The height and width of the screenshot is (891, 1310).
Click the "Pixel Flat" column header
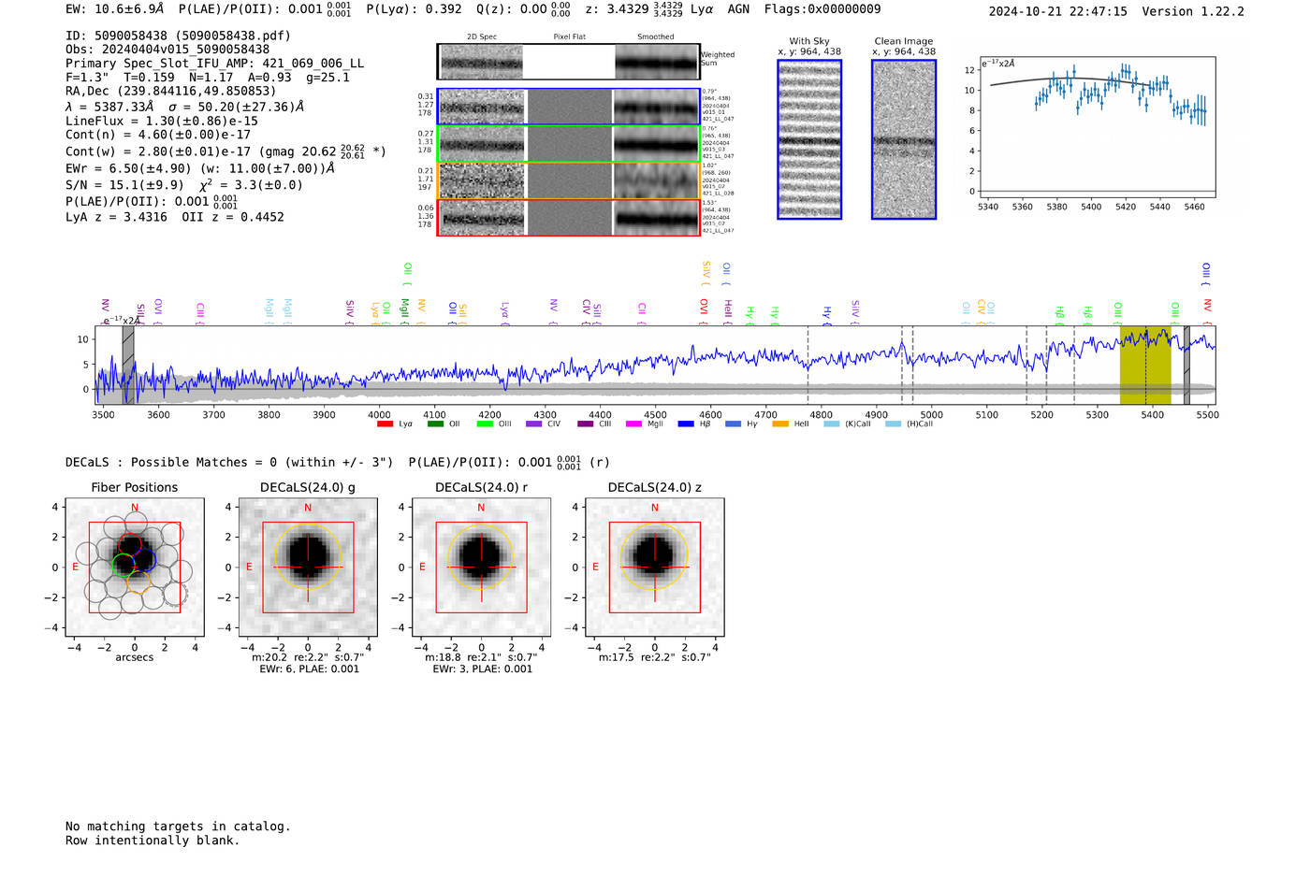coord(570,37)
